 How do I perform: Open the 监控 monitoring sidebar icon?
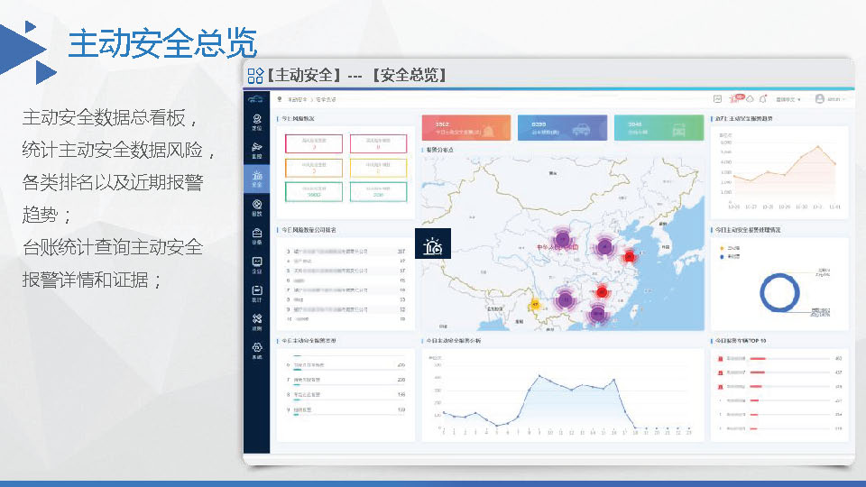pyautogui.click(x=257, y=151)
